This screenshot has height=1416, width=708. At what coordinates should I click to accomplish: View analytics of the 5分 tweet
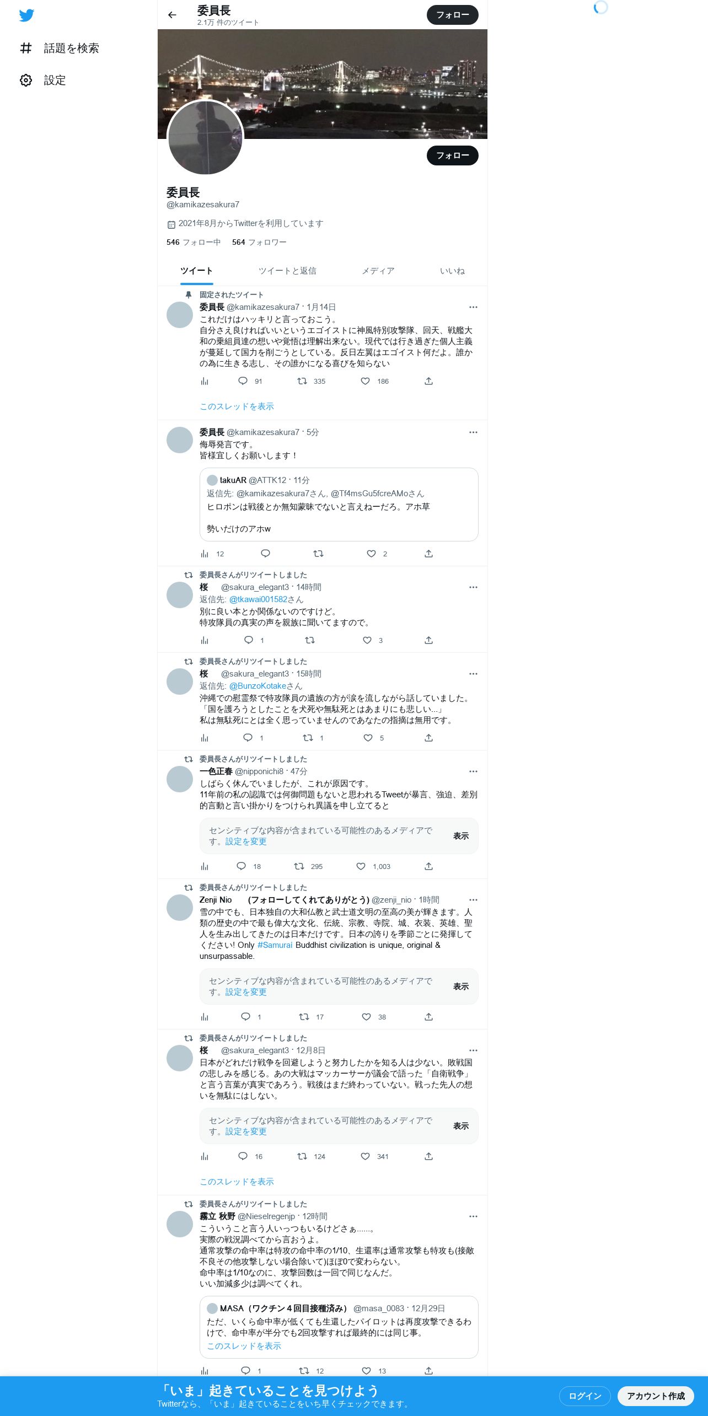tap(205, 554)
